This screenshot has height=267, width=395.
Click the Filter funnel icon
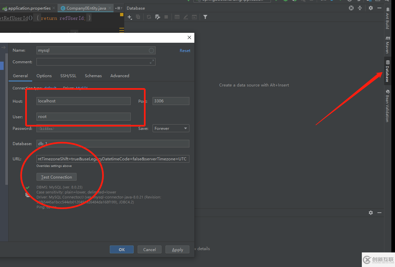(205, 17)
